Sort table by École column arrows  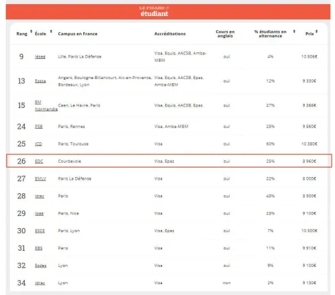tap(51, 32)
